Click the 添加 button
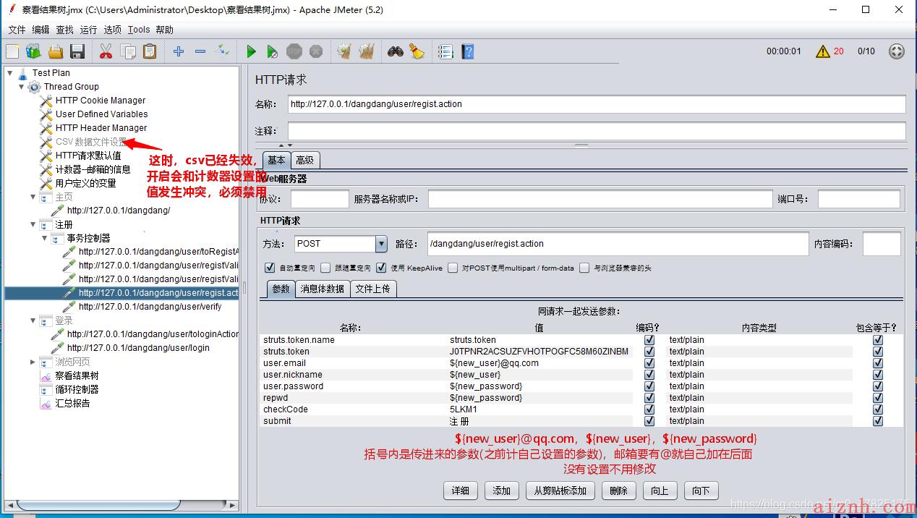The image size is (917, 518). click(502, 491)
